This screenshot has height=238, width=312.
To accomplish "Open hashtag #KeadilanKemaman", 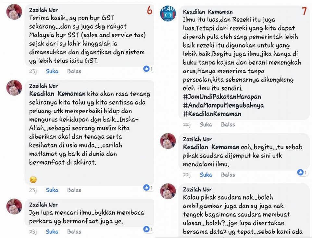I will point(212,114).
